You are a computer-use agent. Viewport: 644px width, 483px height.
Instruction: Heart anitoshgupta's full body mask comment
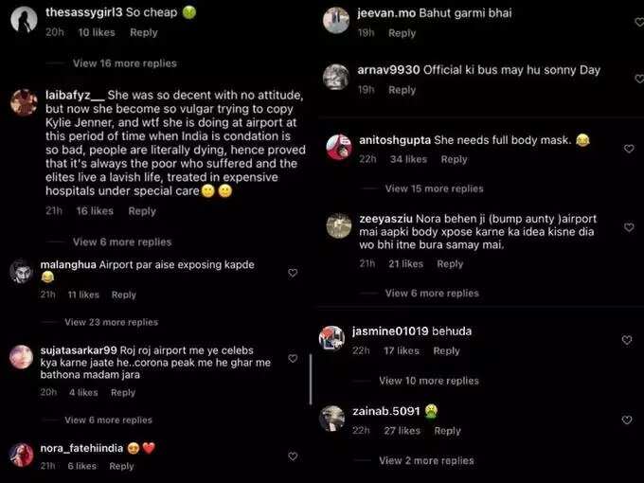coord(629,149)
